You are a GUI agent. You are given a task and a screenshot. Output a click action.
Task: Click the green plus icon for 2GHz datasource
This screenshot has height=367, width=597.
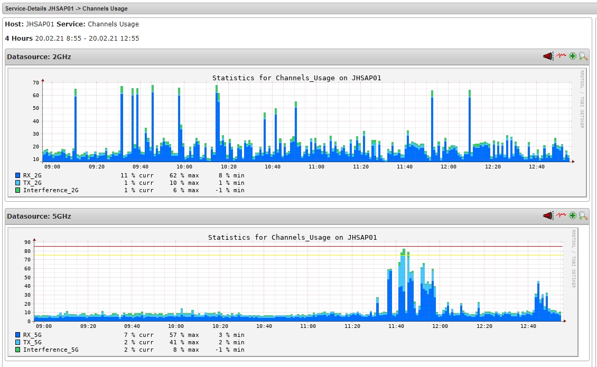573,57
